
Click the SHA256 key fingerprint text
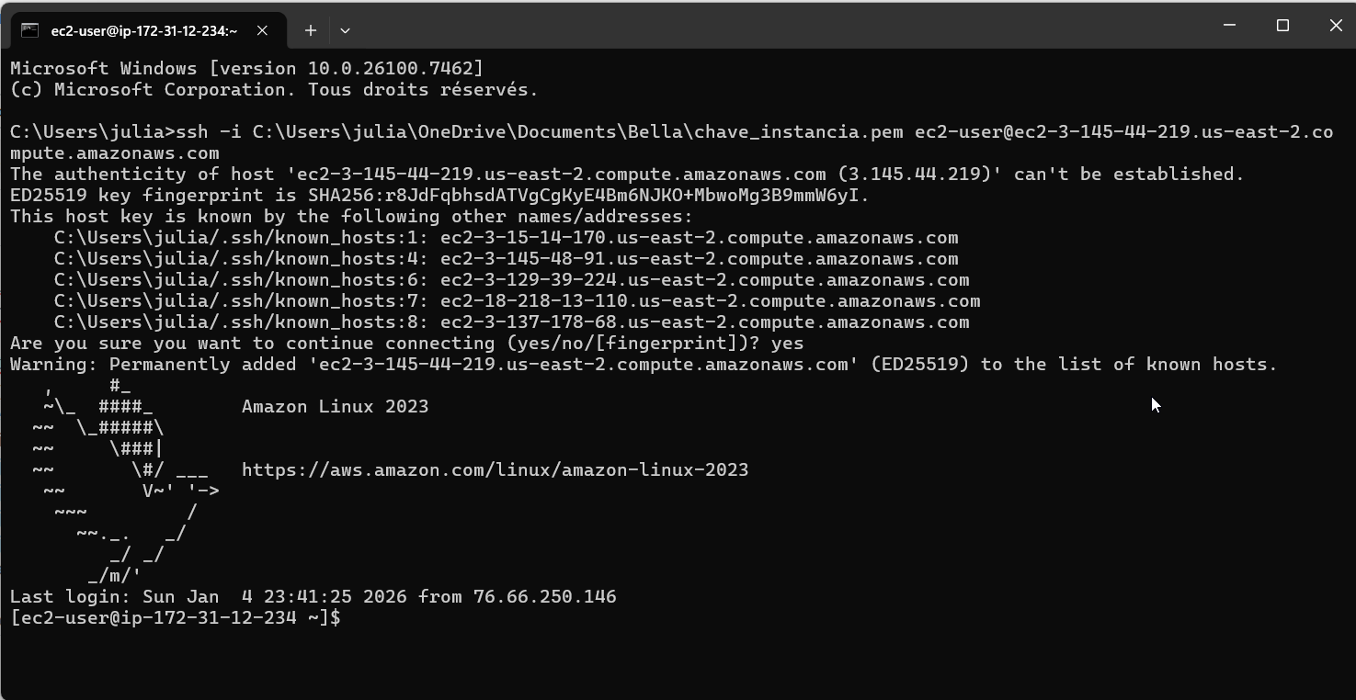point(588,195)
